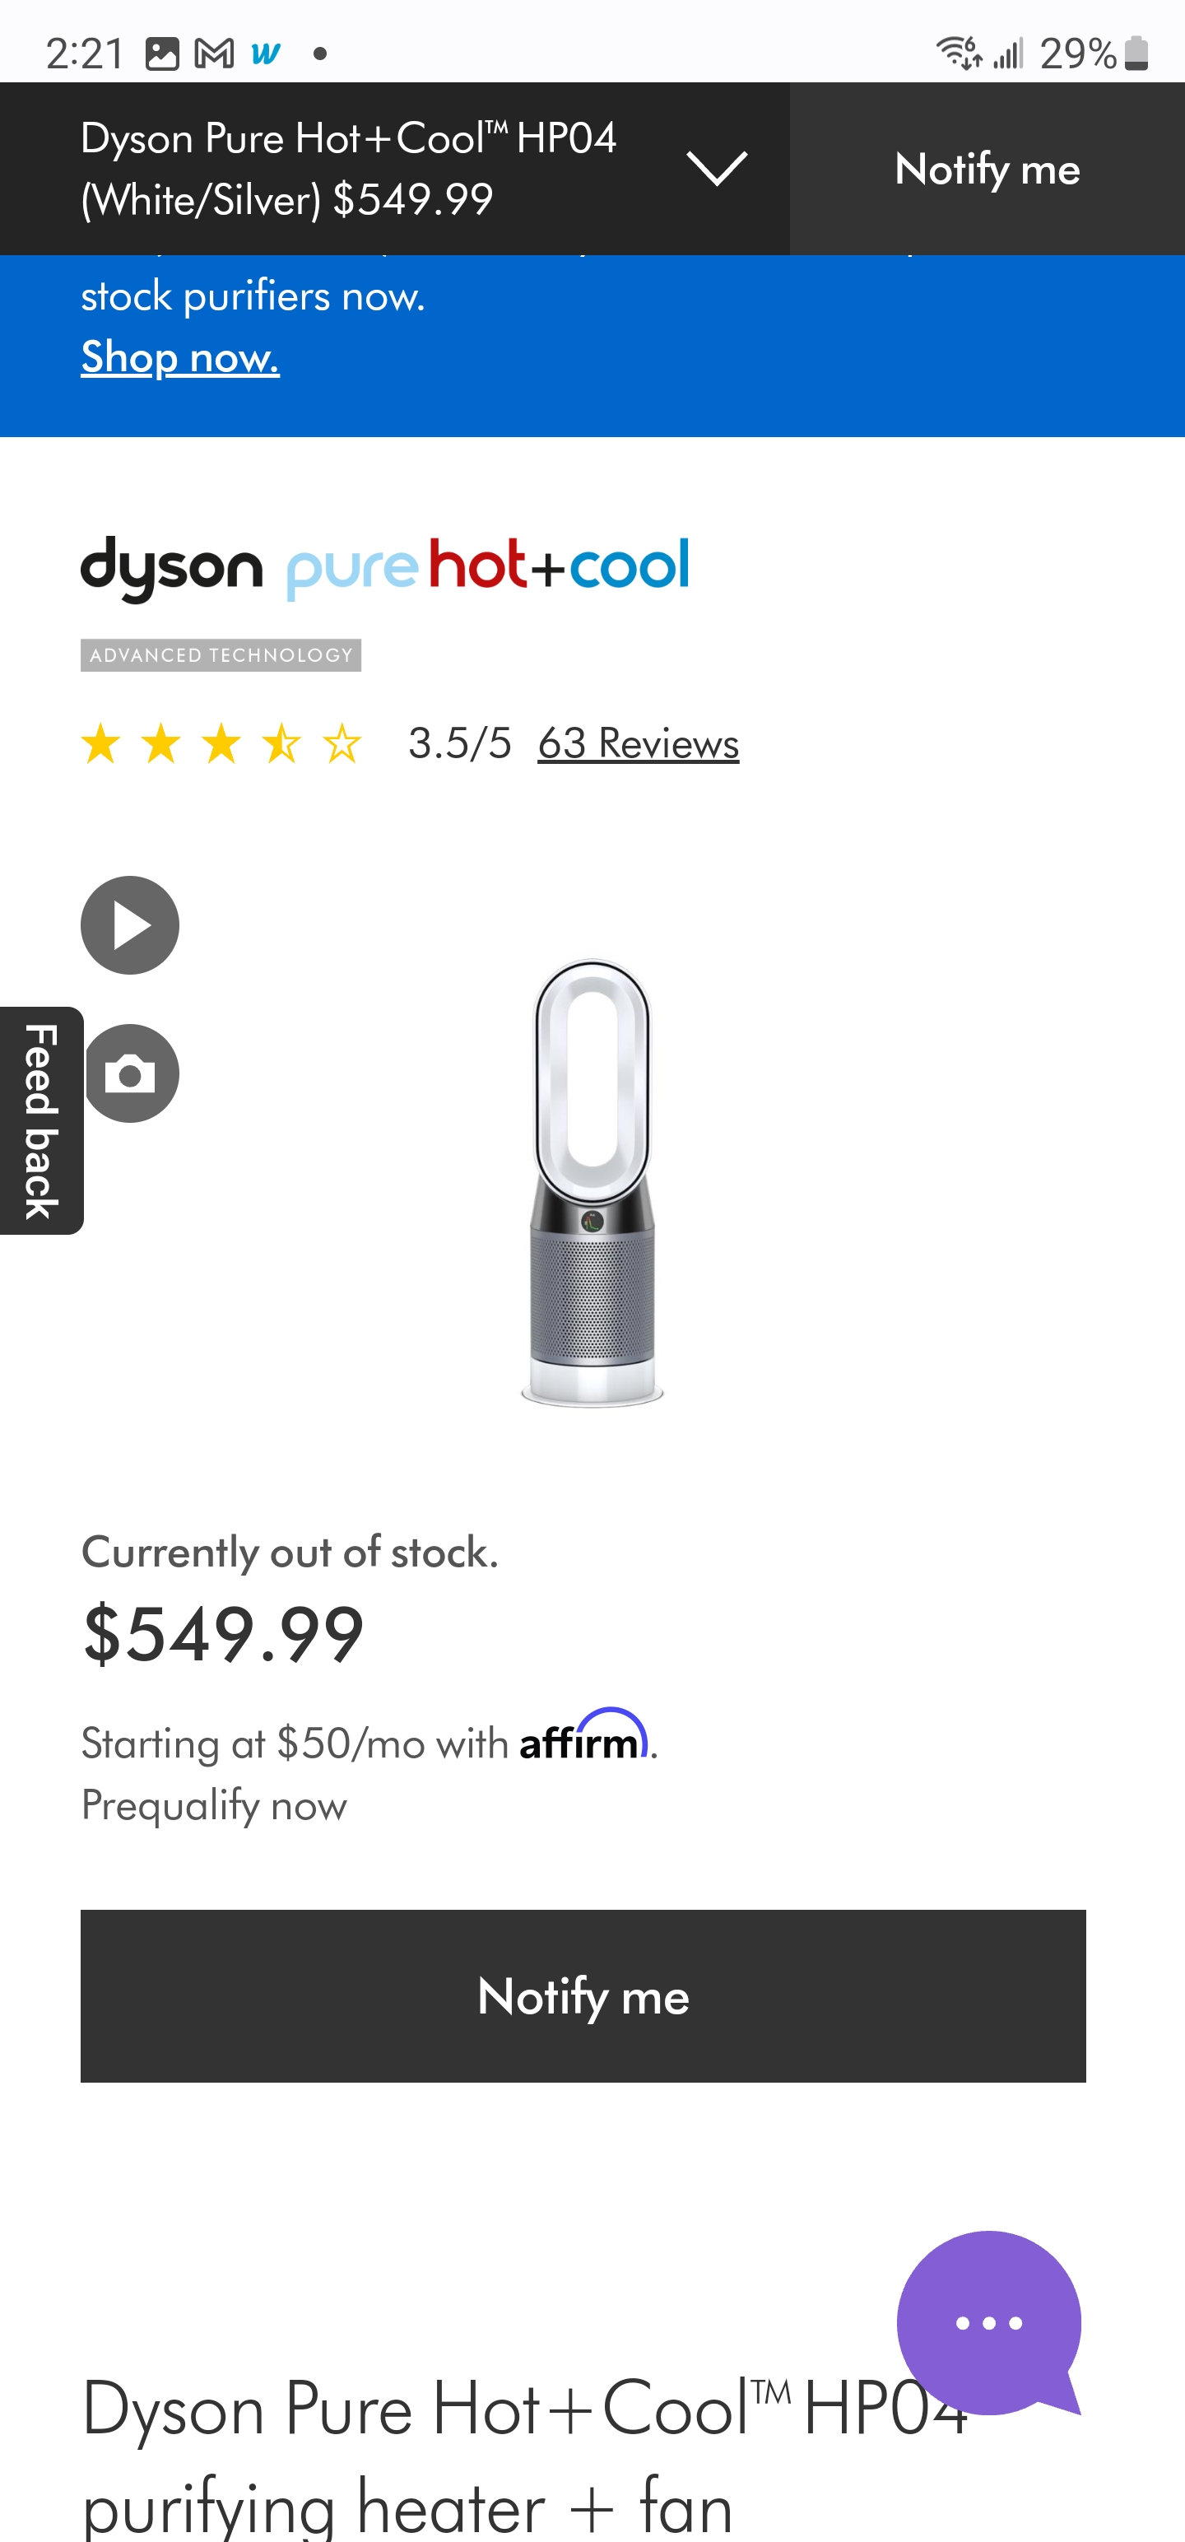The height and width of the screenshot is (2542, 1185).
Task: Tap the Dyson logo
Action: point(172,568)
